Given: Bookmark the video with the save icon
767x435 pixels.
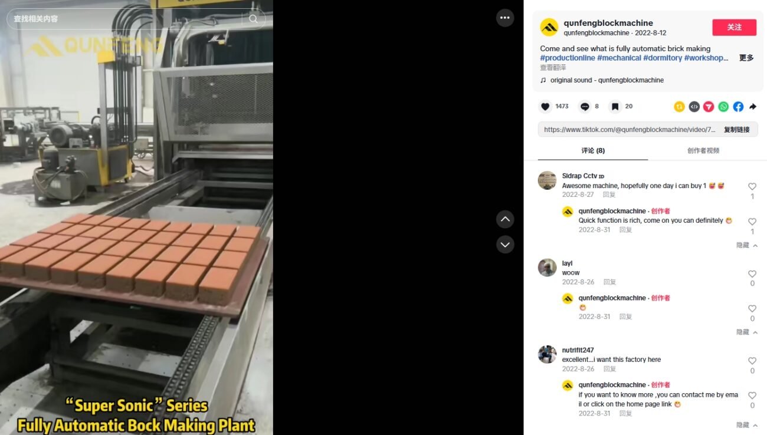Looking at the screenshot, I should [615, 107].
